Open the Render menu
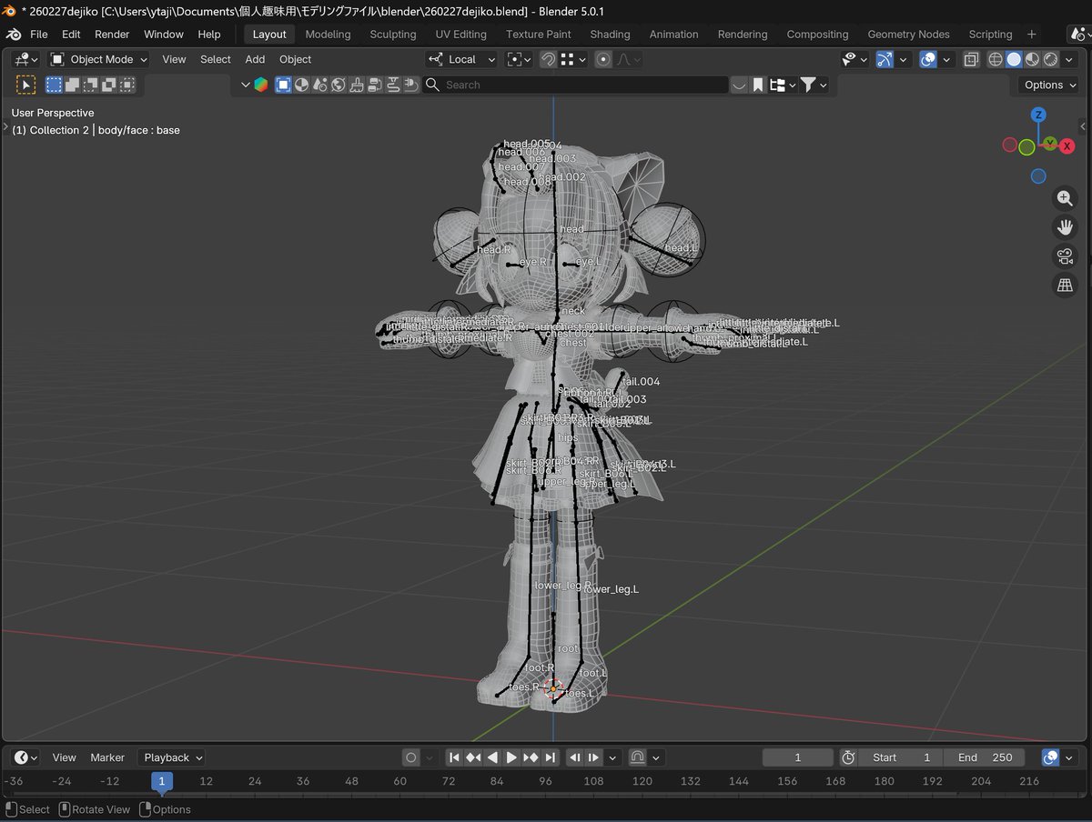 coord(112,34)
